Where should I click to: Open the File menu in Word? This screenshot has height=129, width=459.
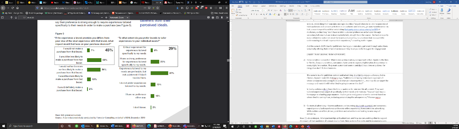[x=233, y=6]
